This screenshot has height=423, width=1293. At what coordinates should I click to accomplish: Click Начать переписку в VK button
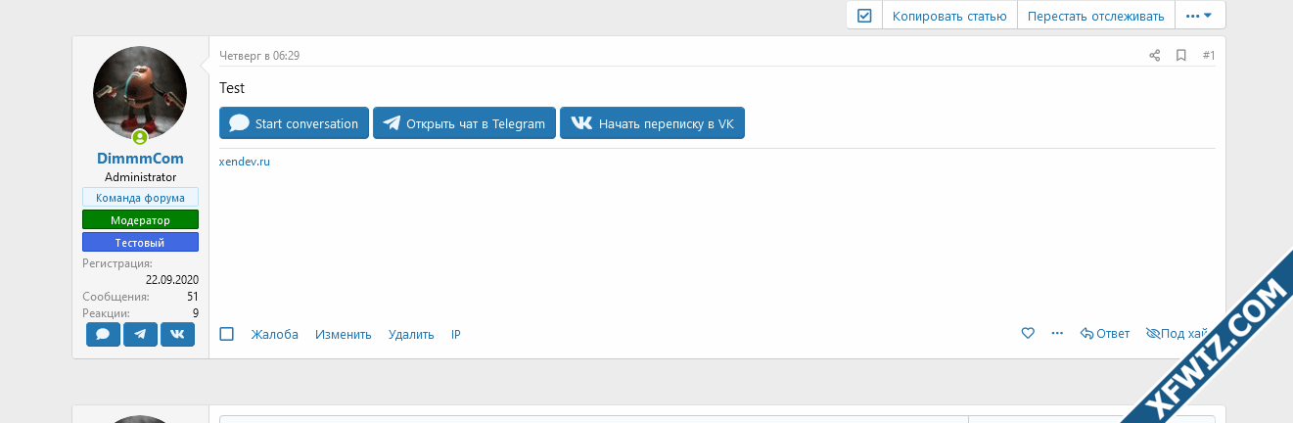point(652,123)
